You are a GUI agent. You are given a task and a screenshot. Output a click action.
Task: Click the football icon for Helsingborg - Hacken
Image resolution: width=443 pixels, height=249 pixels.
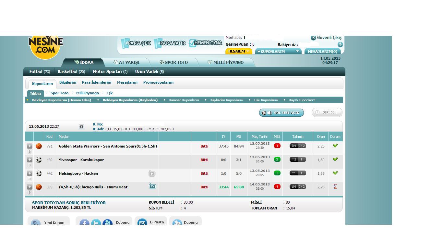pos(39,173)
